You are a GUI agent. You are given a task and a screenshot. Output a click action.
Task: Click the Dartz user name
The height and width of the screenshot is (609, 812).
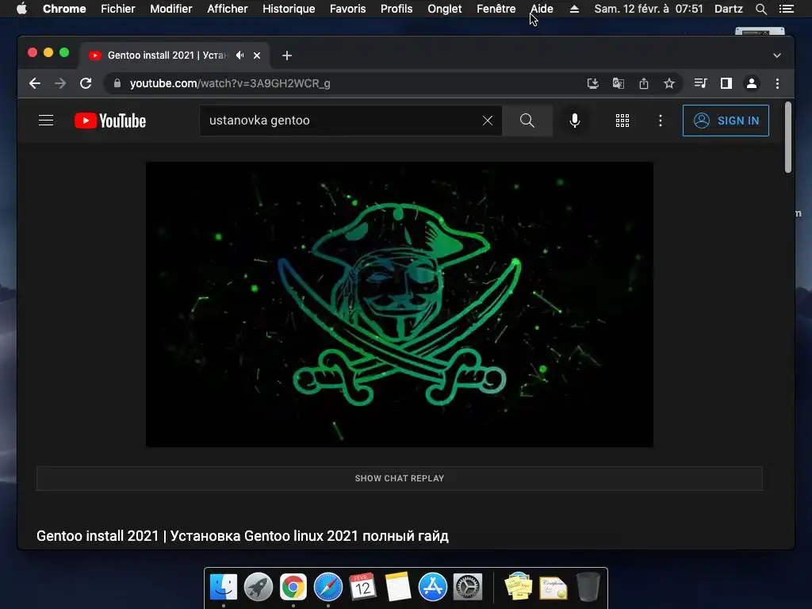[x=728, y=9]
